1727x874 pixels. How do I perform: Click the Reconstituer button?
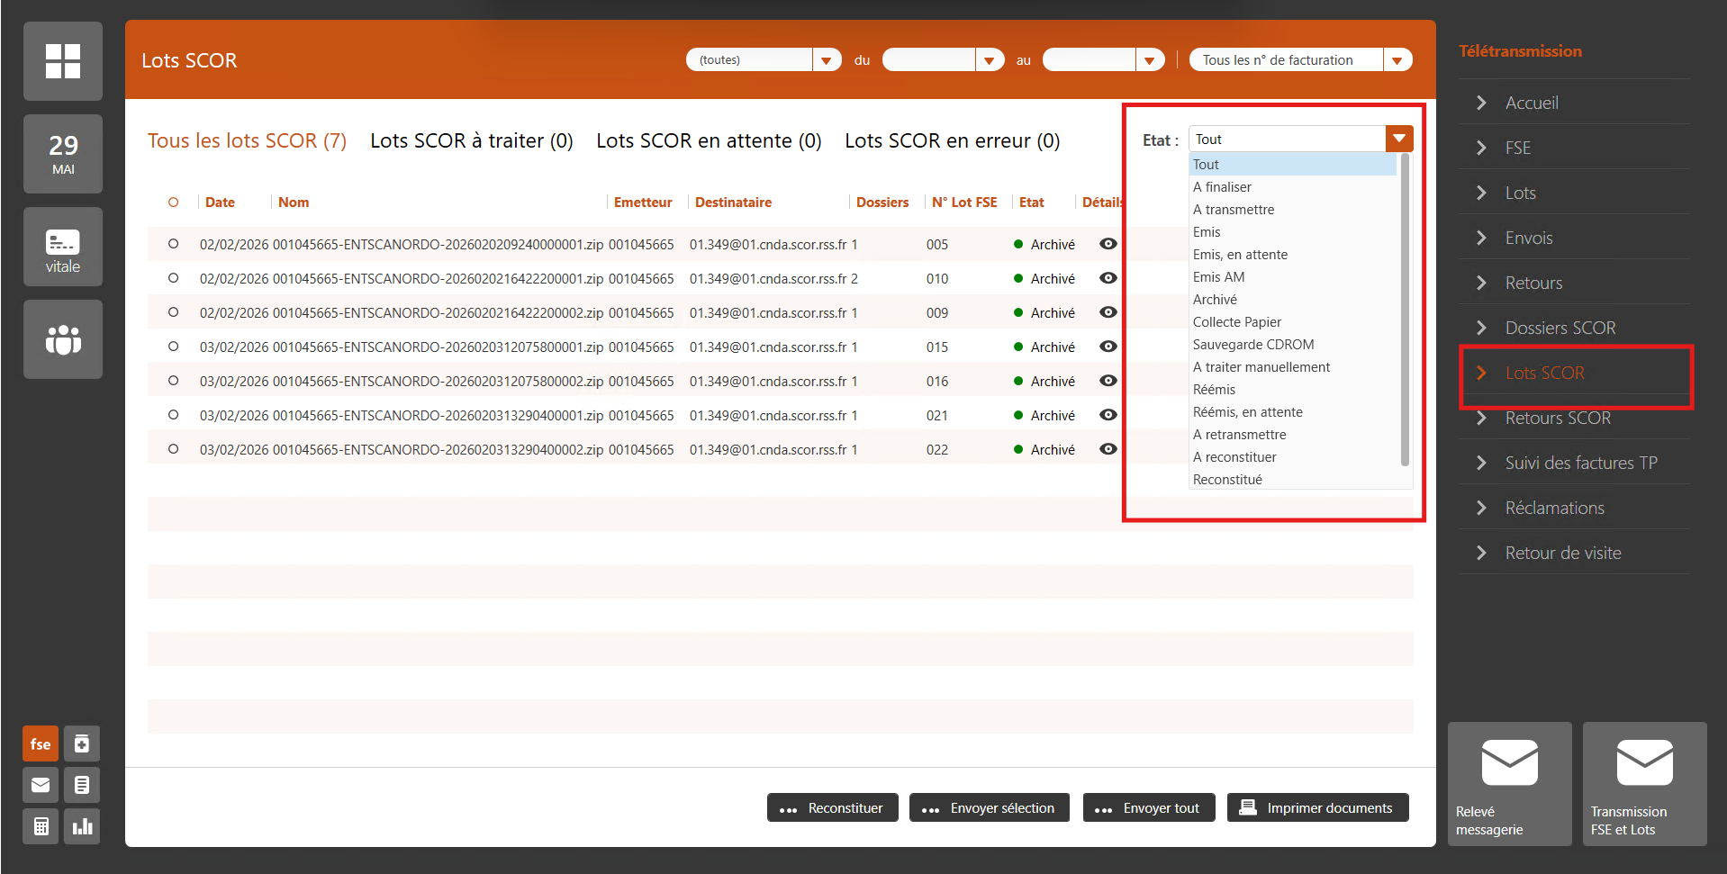click(x=832, y=807)
